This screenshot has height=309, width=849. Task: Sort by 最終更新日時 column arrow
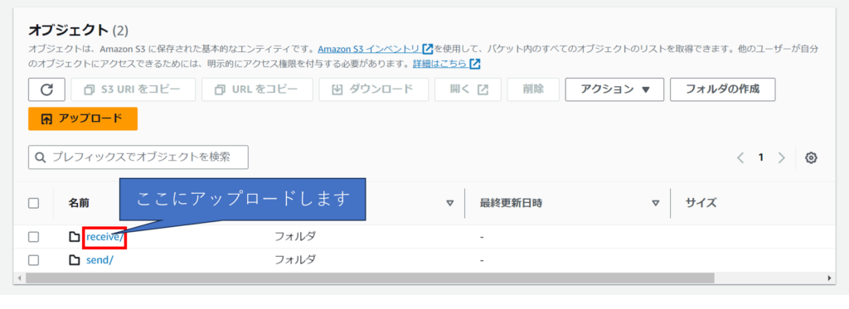656,204
